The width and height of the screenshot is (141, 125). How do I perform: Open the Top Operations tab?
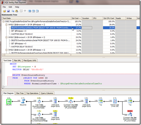pos(32,93)
